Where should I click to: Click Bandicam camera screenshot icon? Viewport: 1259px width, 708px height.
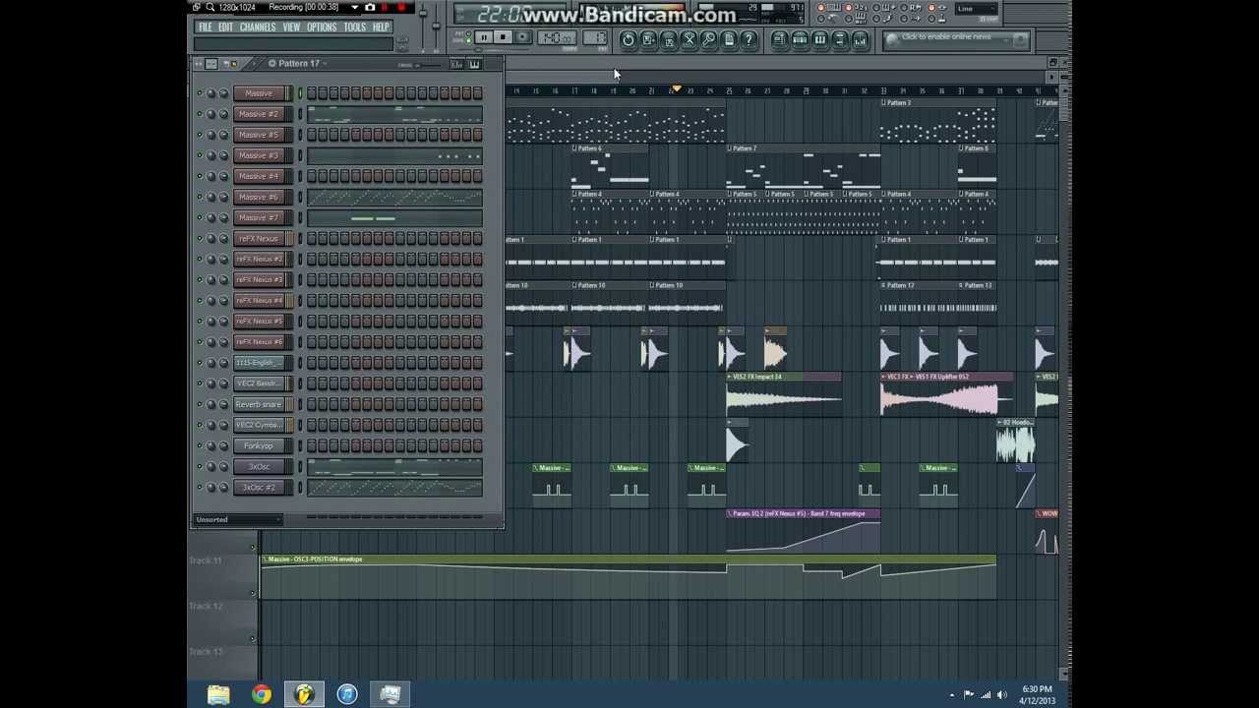[370, 8]
